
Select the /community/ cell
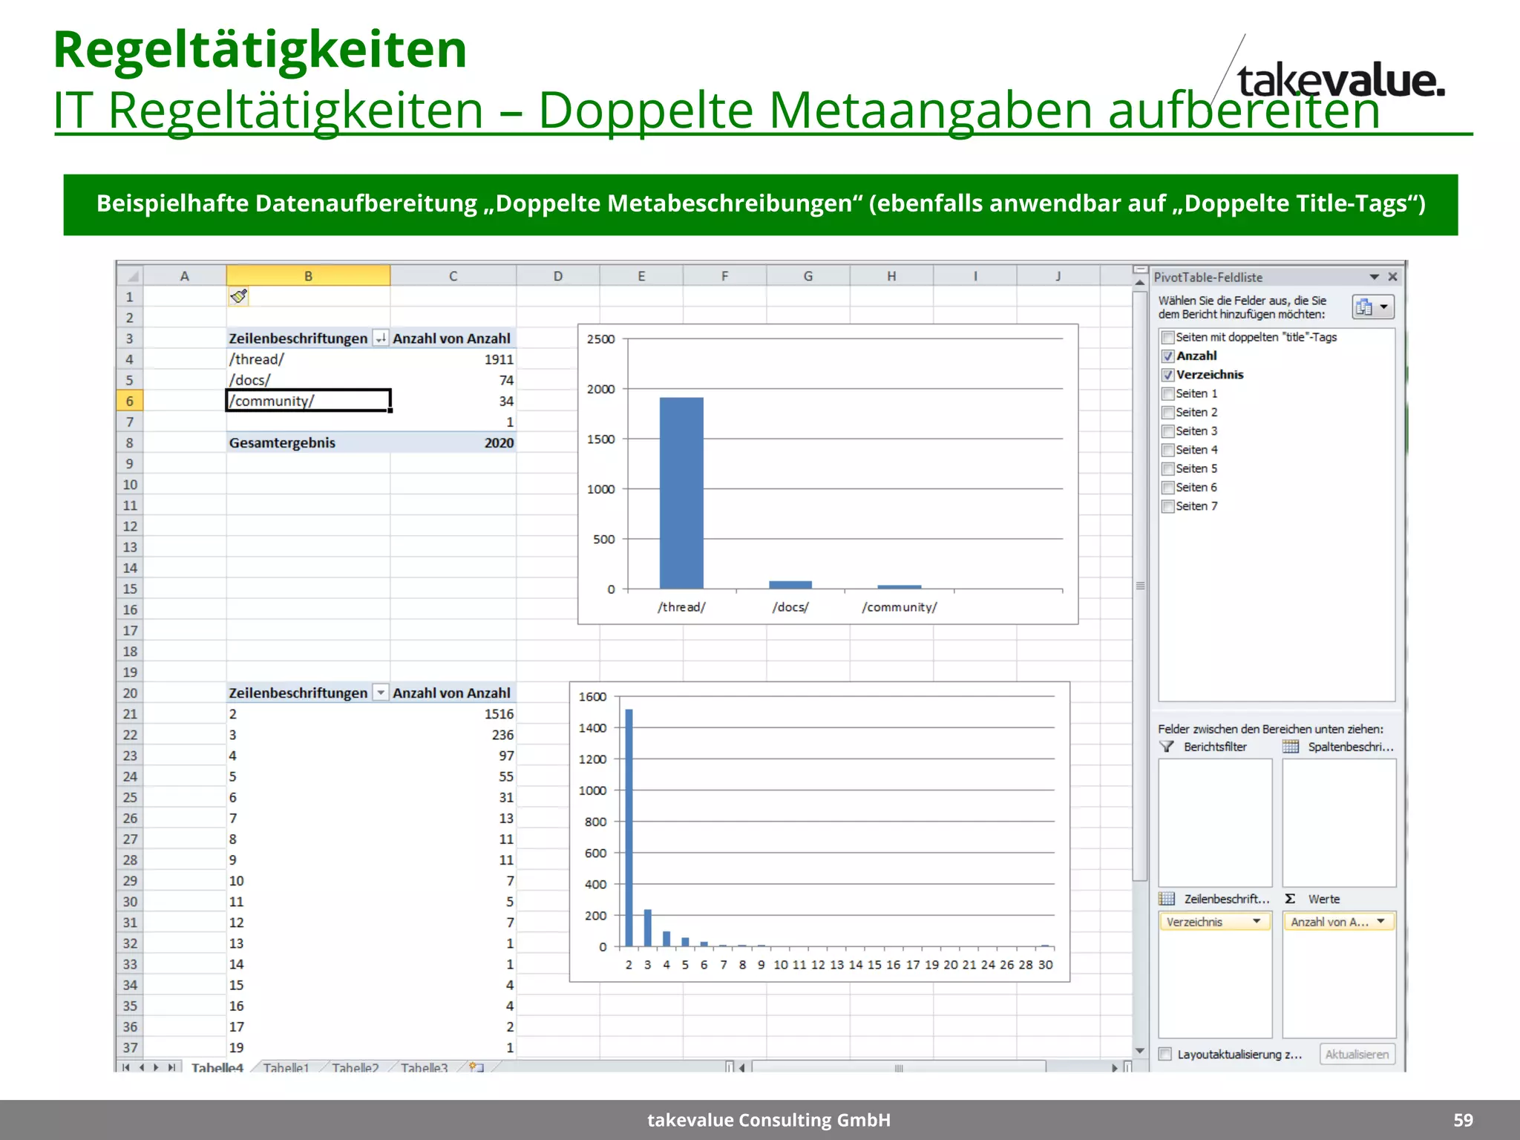(308, 401)
